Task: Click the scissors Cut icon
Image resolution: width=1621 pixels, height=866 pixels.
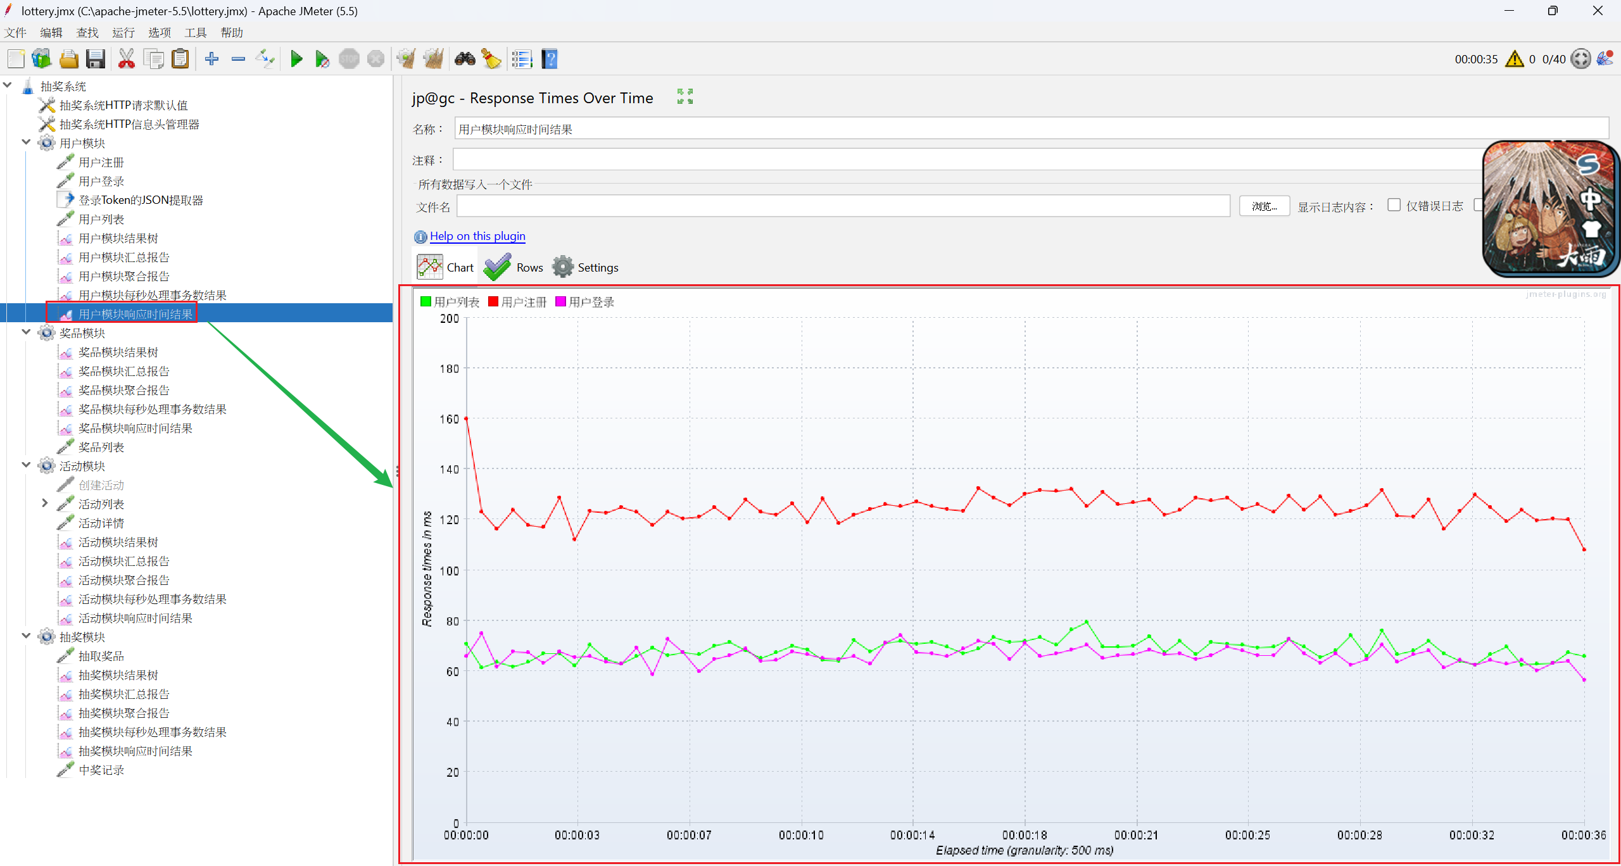Action: tap(126, 59)
